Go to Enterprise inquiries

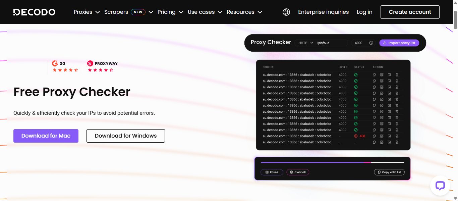[x=323, y=12]
